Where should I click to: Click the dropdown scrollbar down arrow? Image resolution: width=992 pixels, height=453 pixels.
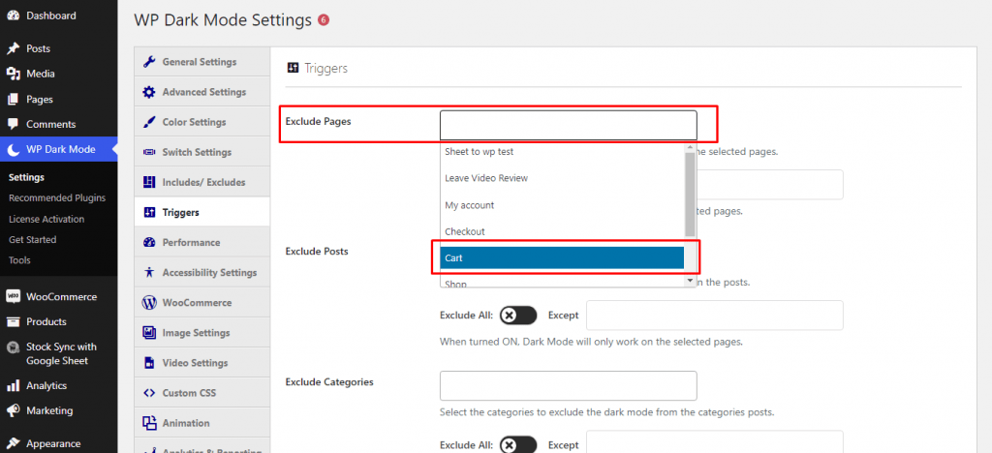(690, 280)
